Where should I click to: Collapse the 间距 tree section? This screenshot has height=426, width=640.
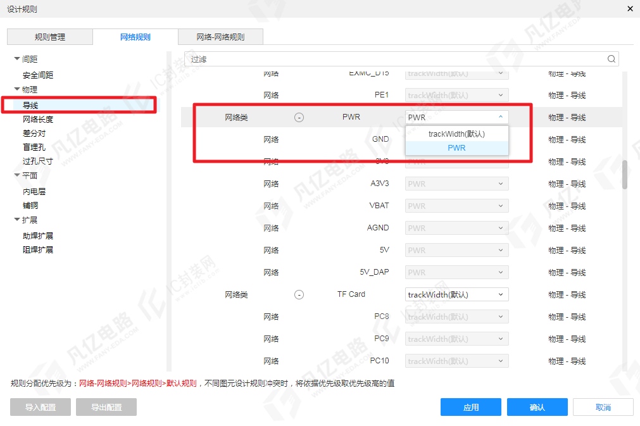coord(17,59)
